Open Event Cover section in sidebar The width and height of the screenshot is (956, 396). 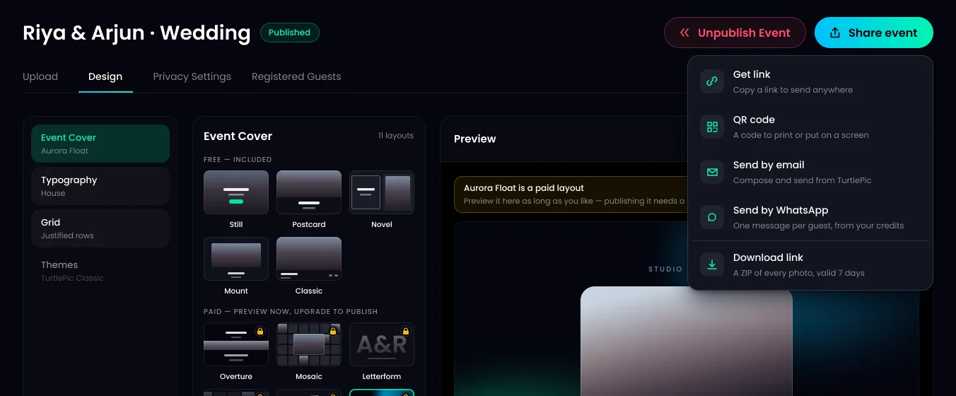[100, 144]
